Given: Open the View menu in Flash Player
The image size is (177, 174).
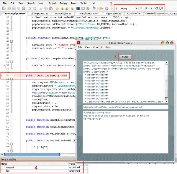Looking at the screenshot, I should coord(88,47).
